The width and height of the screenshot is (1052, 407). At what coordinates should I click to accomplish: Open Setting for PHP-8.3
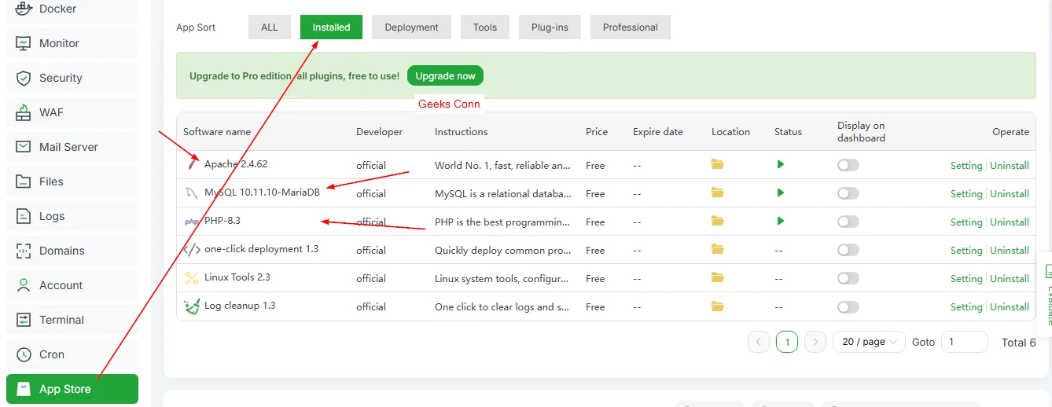(x=966, y=222)
